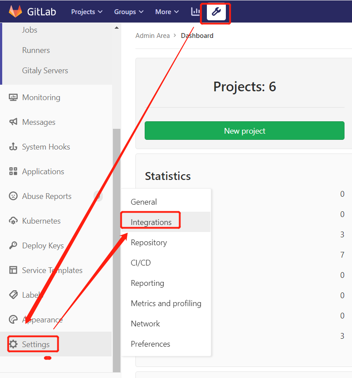Click the Abuse Reports count badge
This screenshot has height=378, width=352.
click(98, 196)
